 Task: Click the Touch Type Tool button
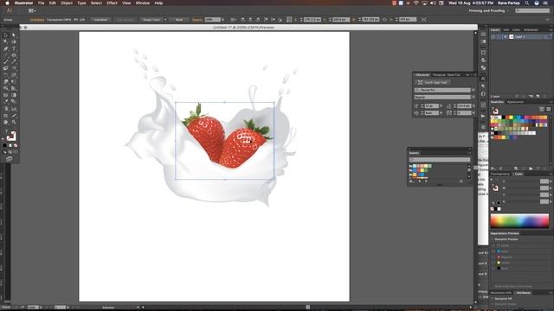click(432, 82)
